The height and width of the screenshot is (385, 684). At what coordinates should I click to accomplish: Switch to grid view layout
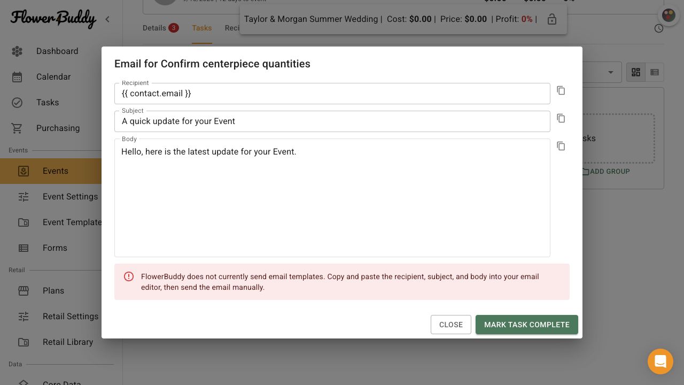point(636,72)
